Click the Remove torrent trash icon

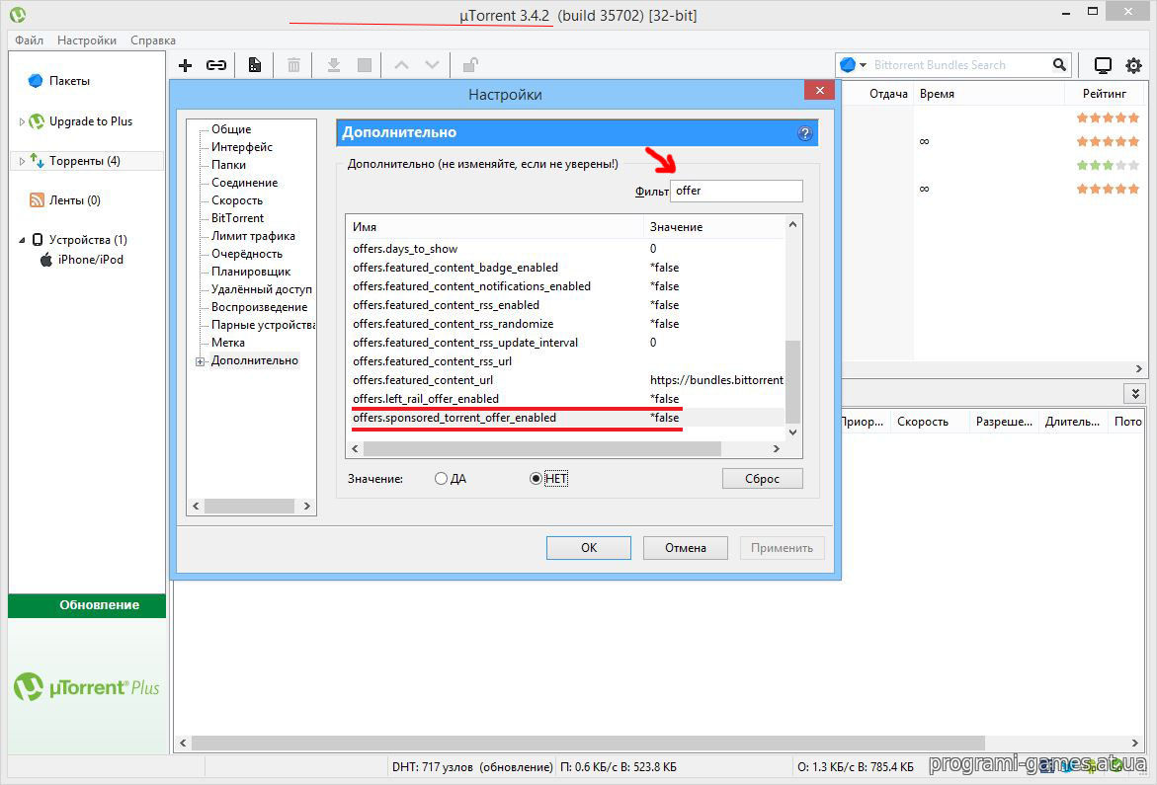pos(293,65)
